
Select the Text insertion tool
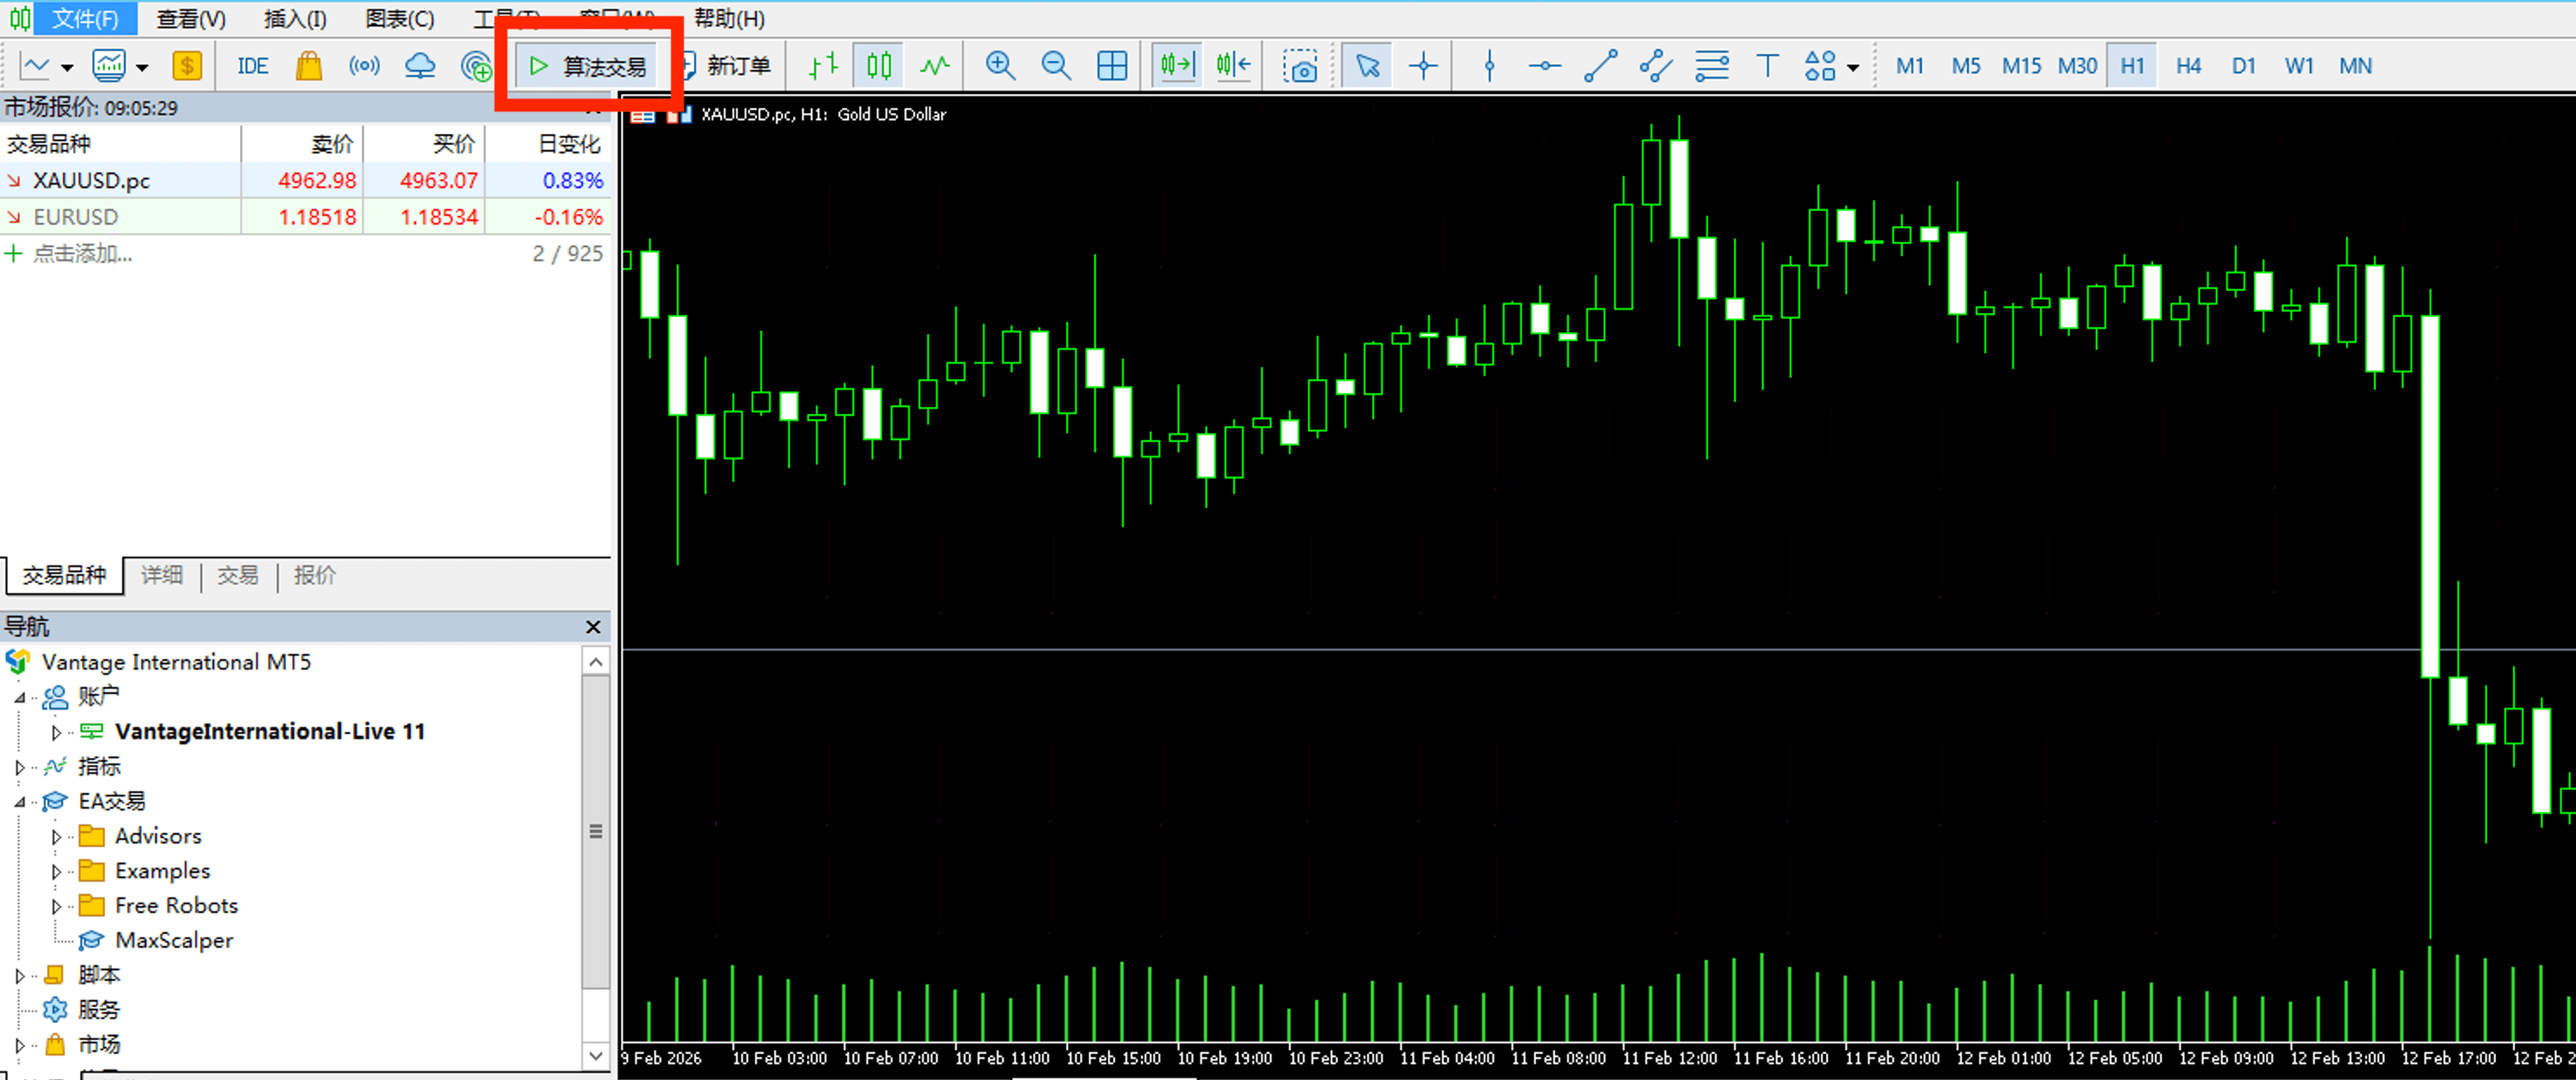click(1766, 65)
